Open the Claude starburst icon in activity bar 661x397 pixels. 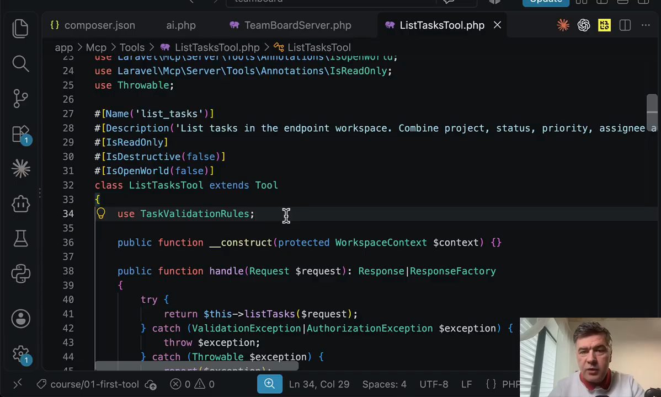click(x=20, y=169)
